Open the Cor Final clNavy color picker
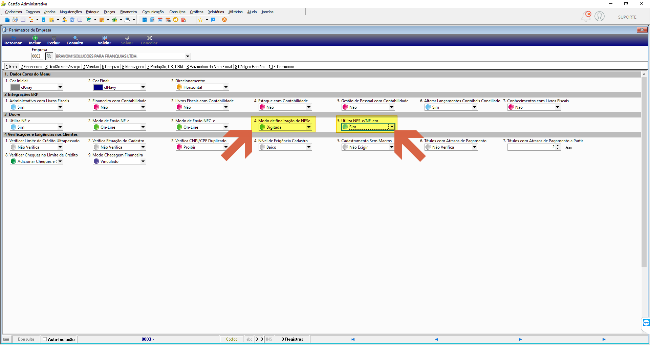Image resolution: width=650 pixels, height=345 pixels. coord(120,87)
